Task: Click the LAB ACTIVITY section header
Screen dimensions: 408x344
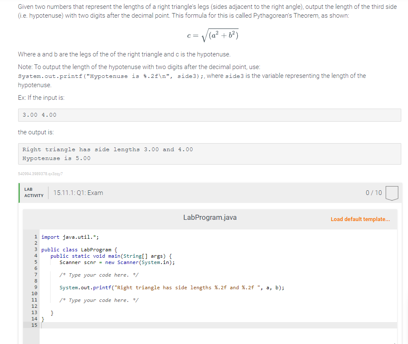Action: point(33,192)
